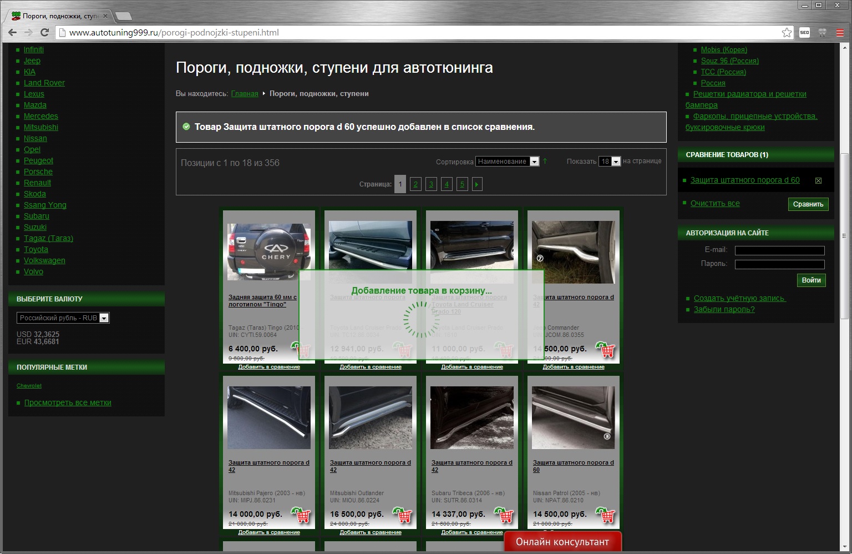The height and width of the screenshot is (554, 852).
Task: Click the Сравнить button
Action: pyautogui.click(x=808, y=204)
